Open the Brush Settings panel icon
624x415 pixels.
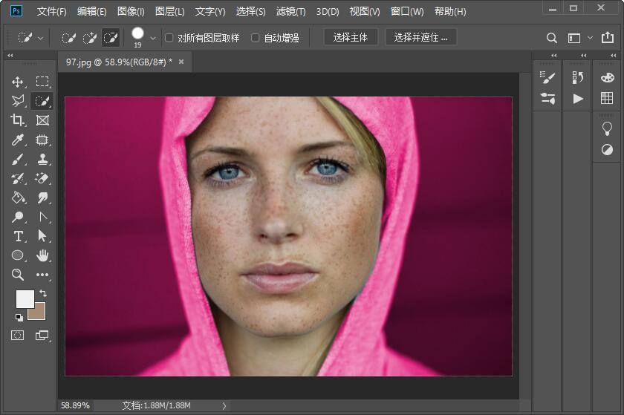tap(547, 78)
